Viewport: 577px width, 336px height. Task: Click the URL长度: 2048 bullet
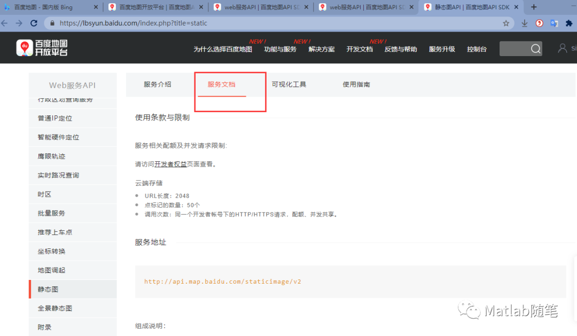click(167, 196)
